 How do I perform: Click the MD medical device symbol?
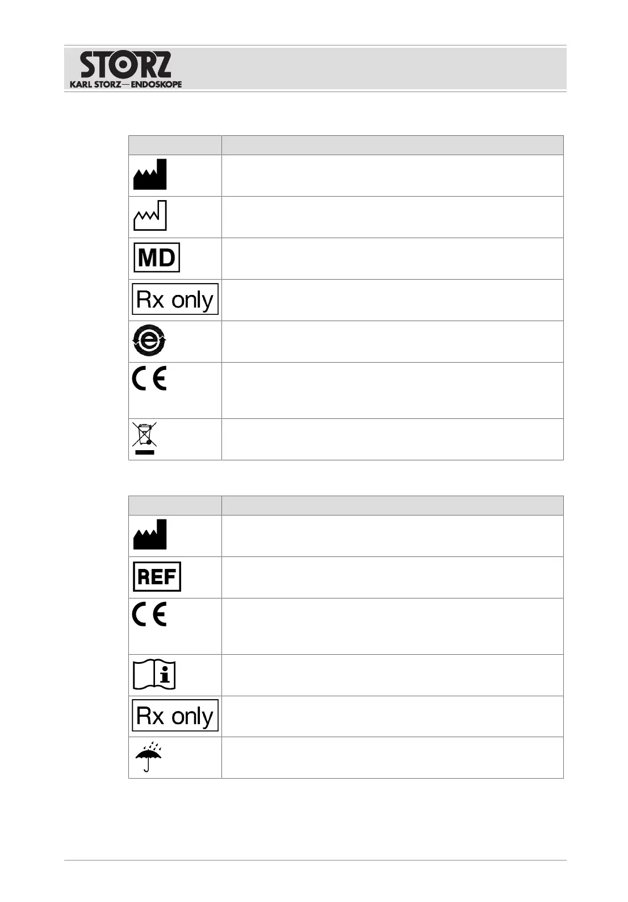157,258
